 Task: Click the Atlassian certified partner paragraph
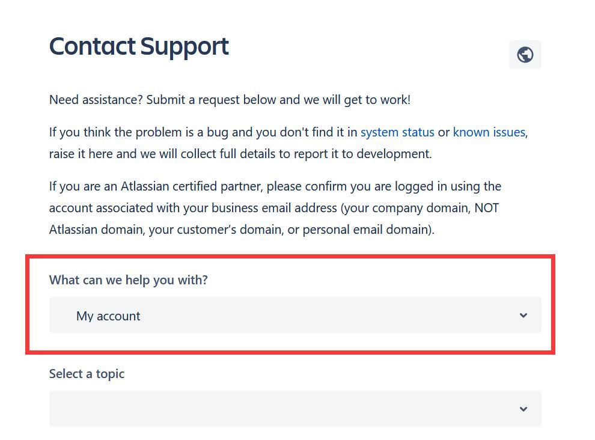[275, 208]
